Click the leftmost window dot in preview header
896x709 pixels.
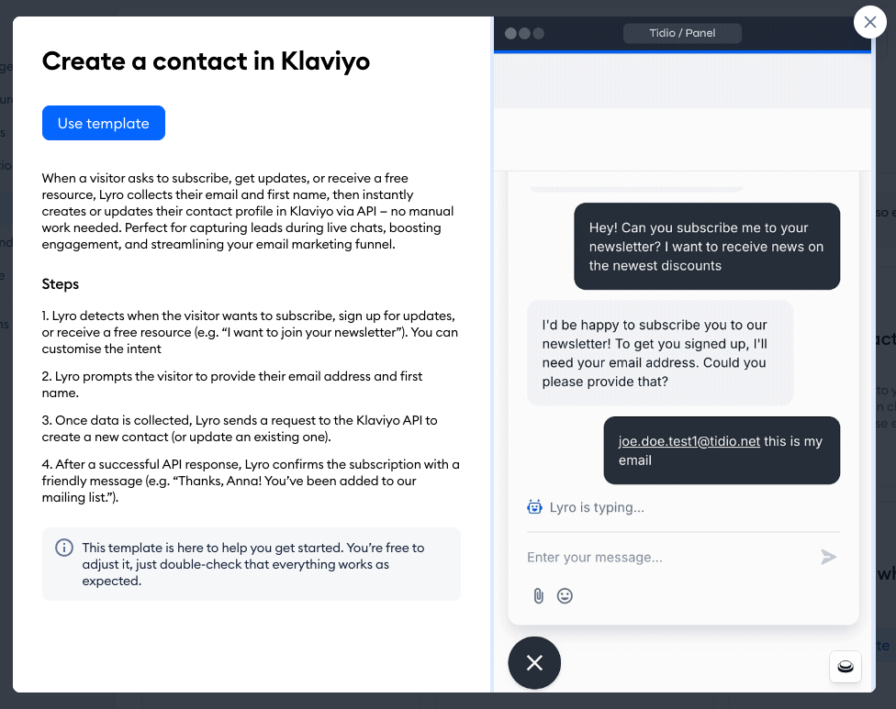tap(510, 33)
